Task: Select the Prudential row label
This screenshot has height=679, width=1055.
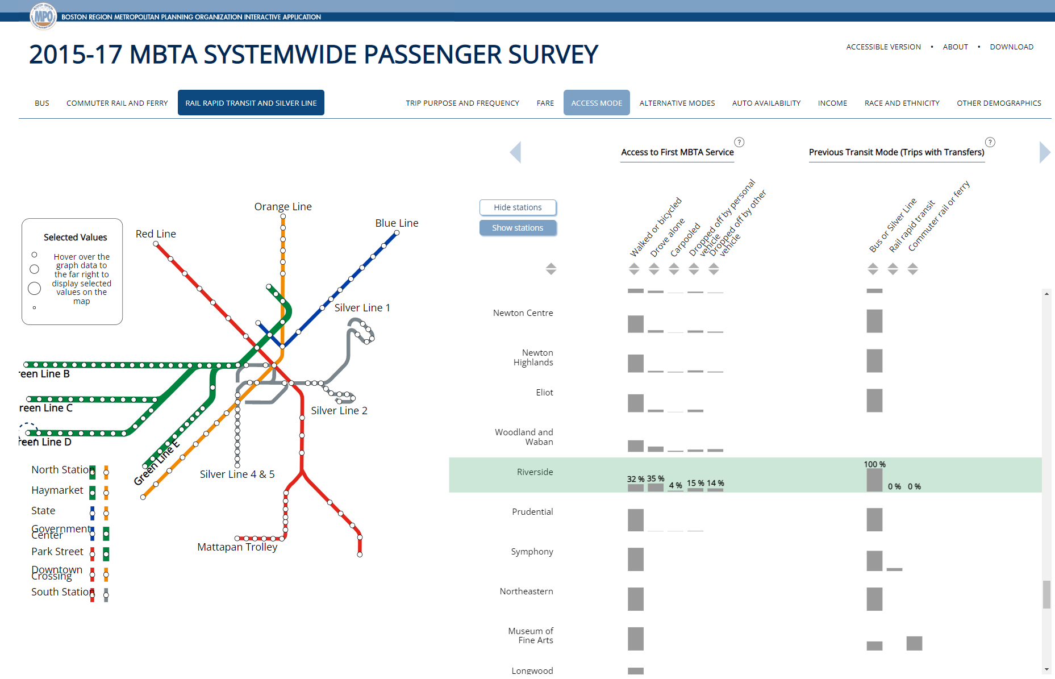Action: [532, 512]
